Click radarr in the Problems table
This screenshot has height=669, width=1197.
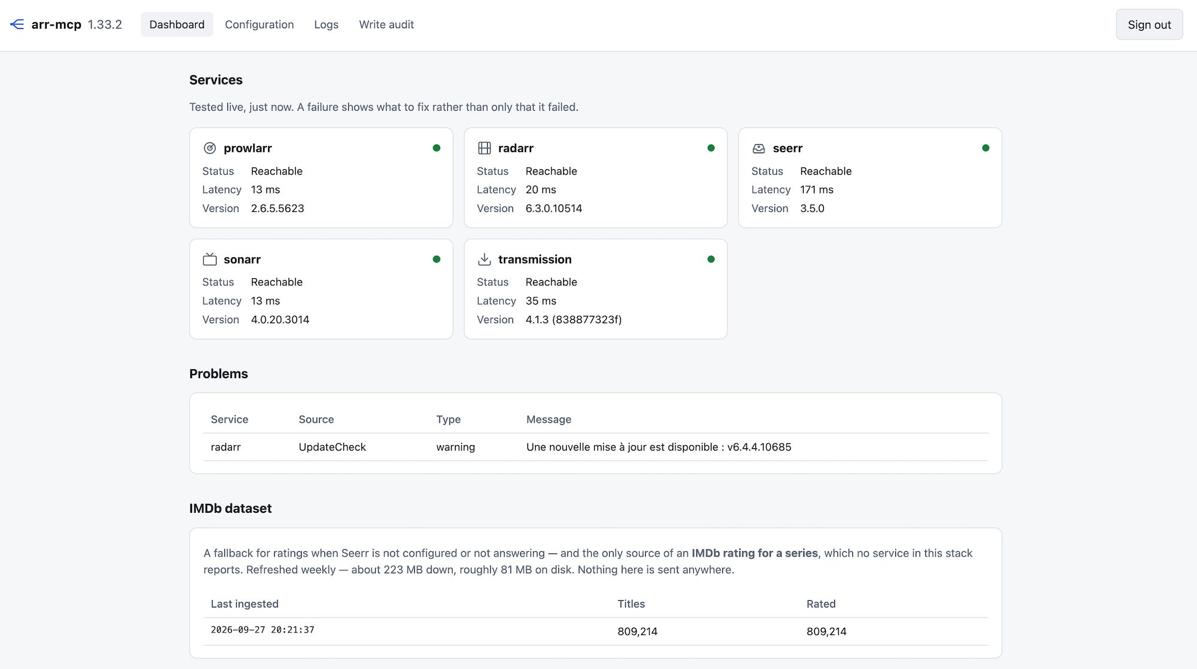tap(226, 447)
